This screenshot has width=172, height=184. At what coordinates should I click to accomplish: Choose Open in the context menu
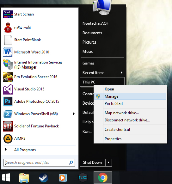click(x=131, y=89)
